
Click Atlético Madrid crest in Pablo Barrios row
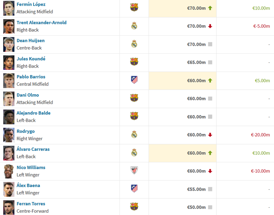pos(134,80)
